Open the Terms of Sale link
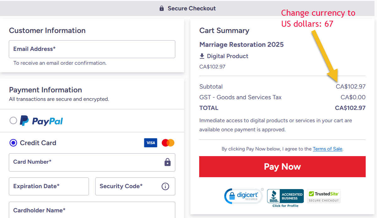This screenshot has width=377, height=218. click(327, 149)
